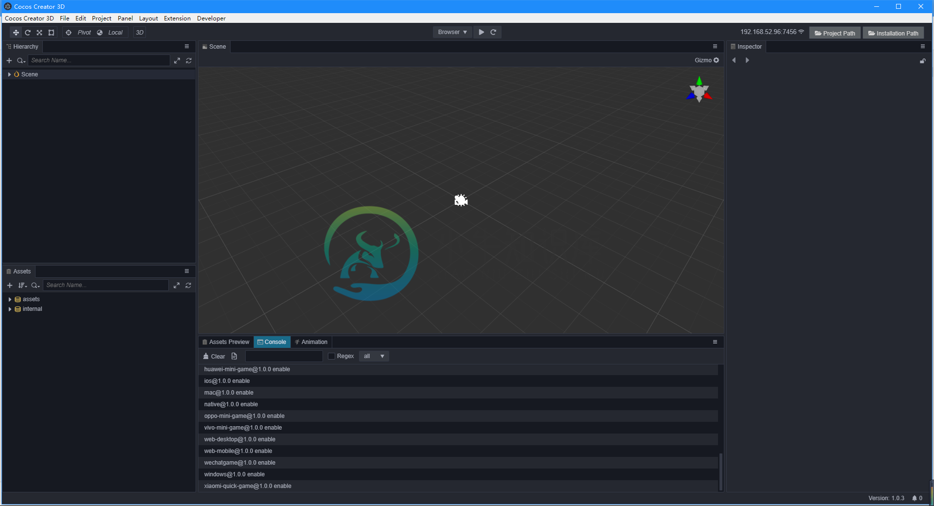Open the Console panel options menu
This screenshot has width=934, height=506.
pos(715,342)
